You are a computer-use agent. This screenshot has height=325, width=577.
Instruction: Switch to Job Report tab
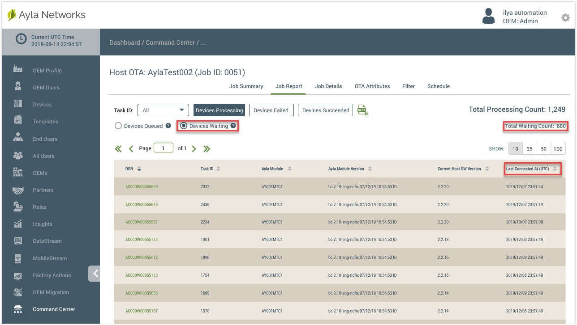click(288, 86)
